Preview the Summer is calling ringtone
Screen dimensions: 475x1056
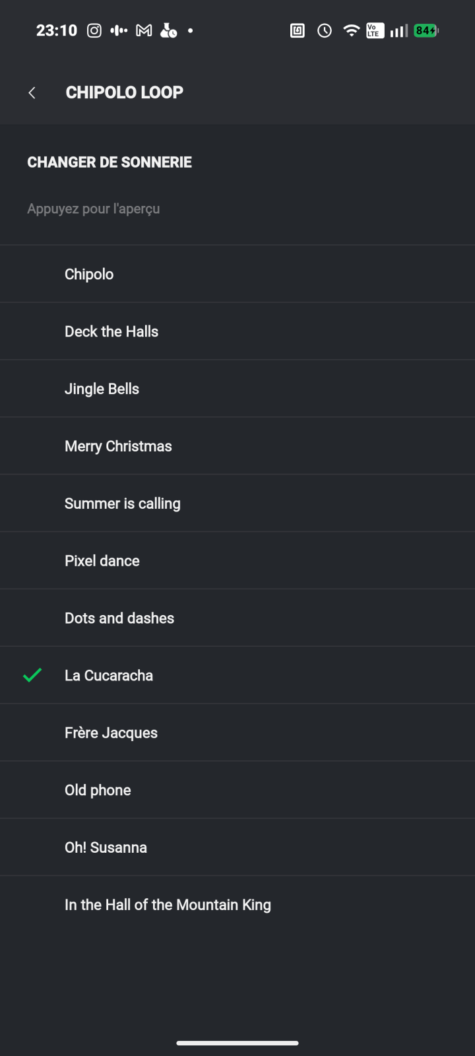[x=123, y=504]
